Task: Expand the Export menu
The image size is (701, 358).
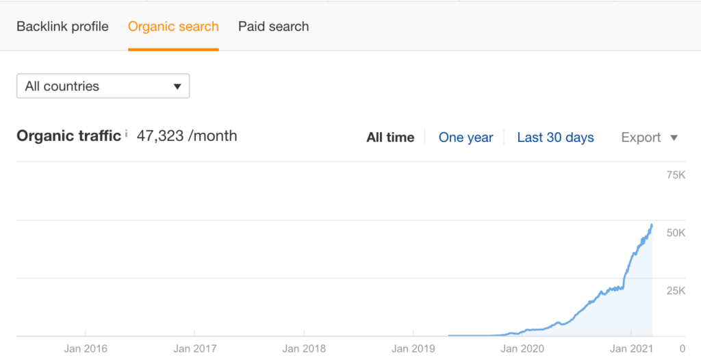Action: [649, 138]
